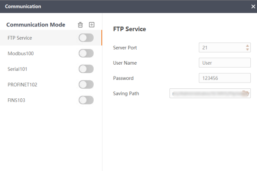This screenshot has width=257, height=171.
Task: Browse folder for Saving Path
Action: coord(246,93)
